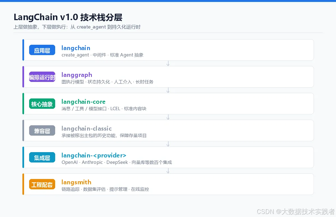Click the text "消息 / 工具 / 模型接口 · LCEL · 标准内容块"
Viewport: 336px width, 217px height.
click(104, 109)
